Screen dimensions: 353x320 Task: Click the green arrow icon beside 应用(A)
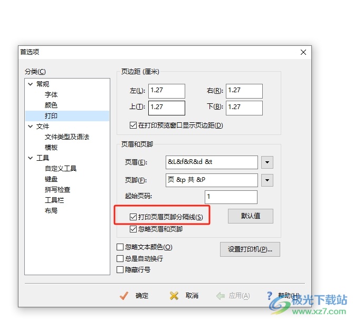(x=221, y=296)
